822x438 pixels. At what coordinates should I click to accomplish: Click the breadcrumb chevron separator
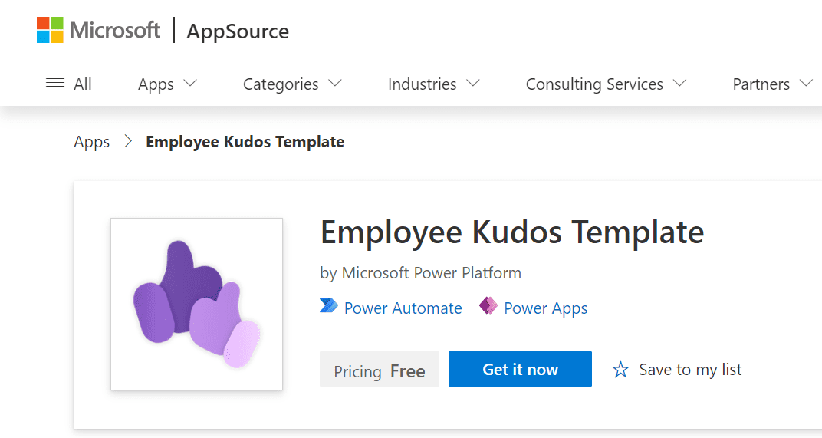[128, 141]
